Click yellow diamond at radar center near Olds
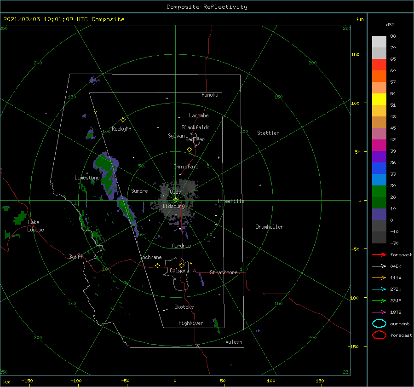Image resolution: width=414 pixels, height=387 pixels. (176, 200)
